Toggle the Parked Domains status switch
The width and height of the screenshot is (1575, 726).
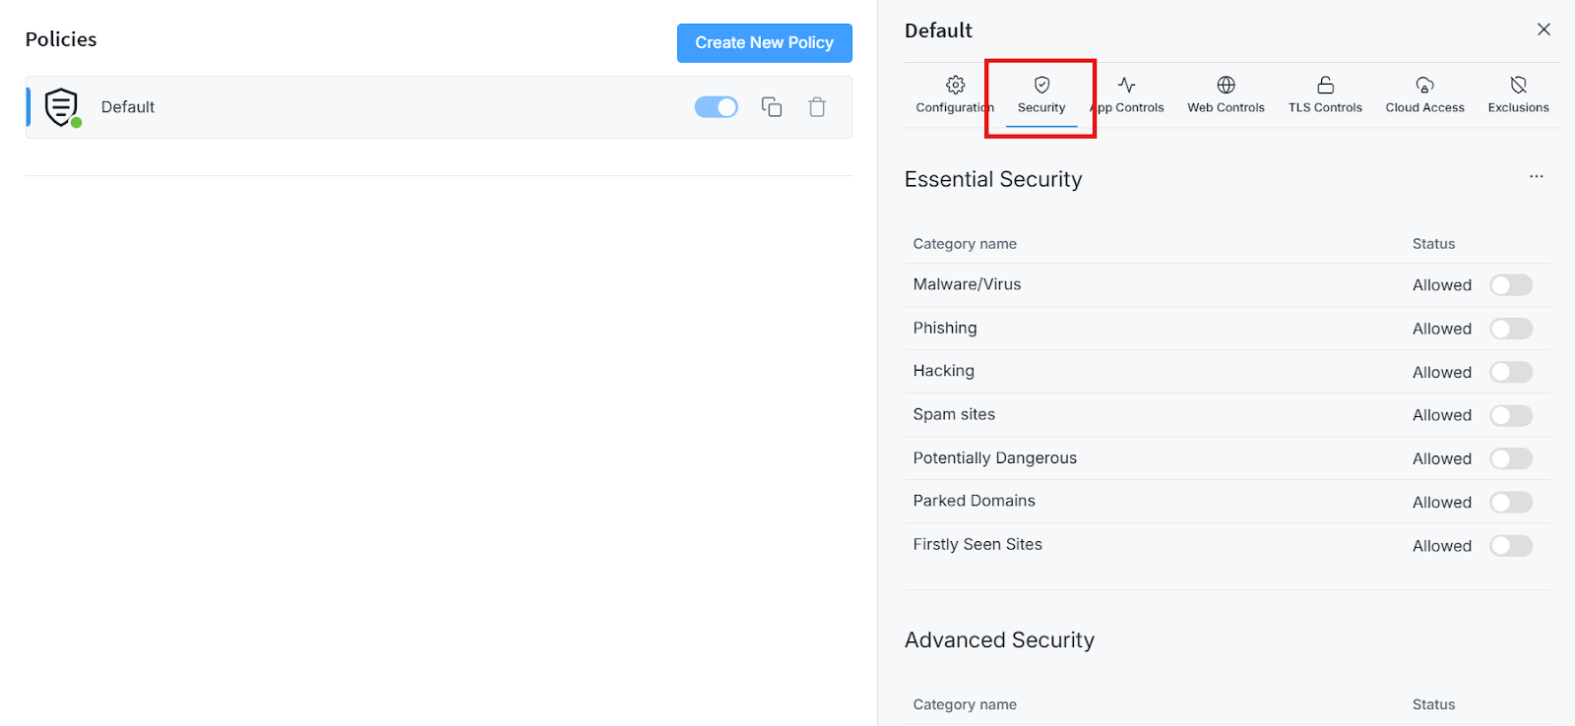[1511, 503]
